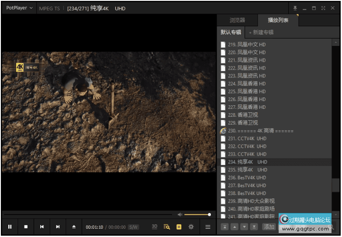This screenshot has height=237, width=342.
Task: Click the video display area
Action: (109, 112)
